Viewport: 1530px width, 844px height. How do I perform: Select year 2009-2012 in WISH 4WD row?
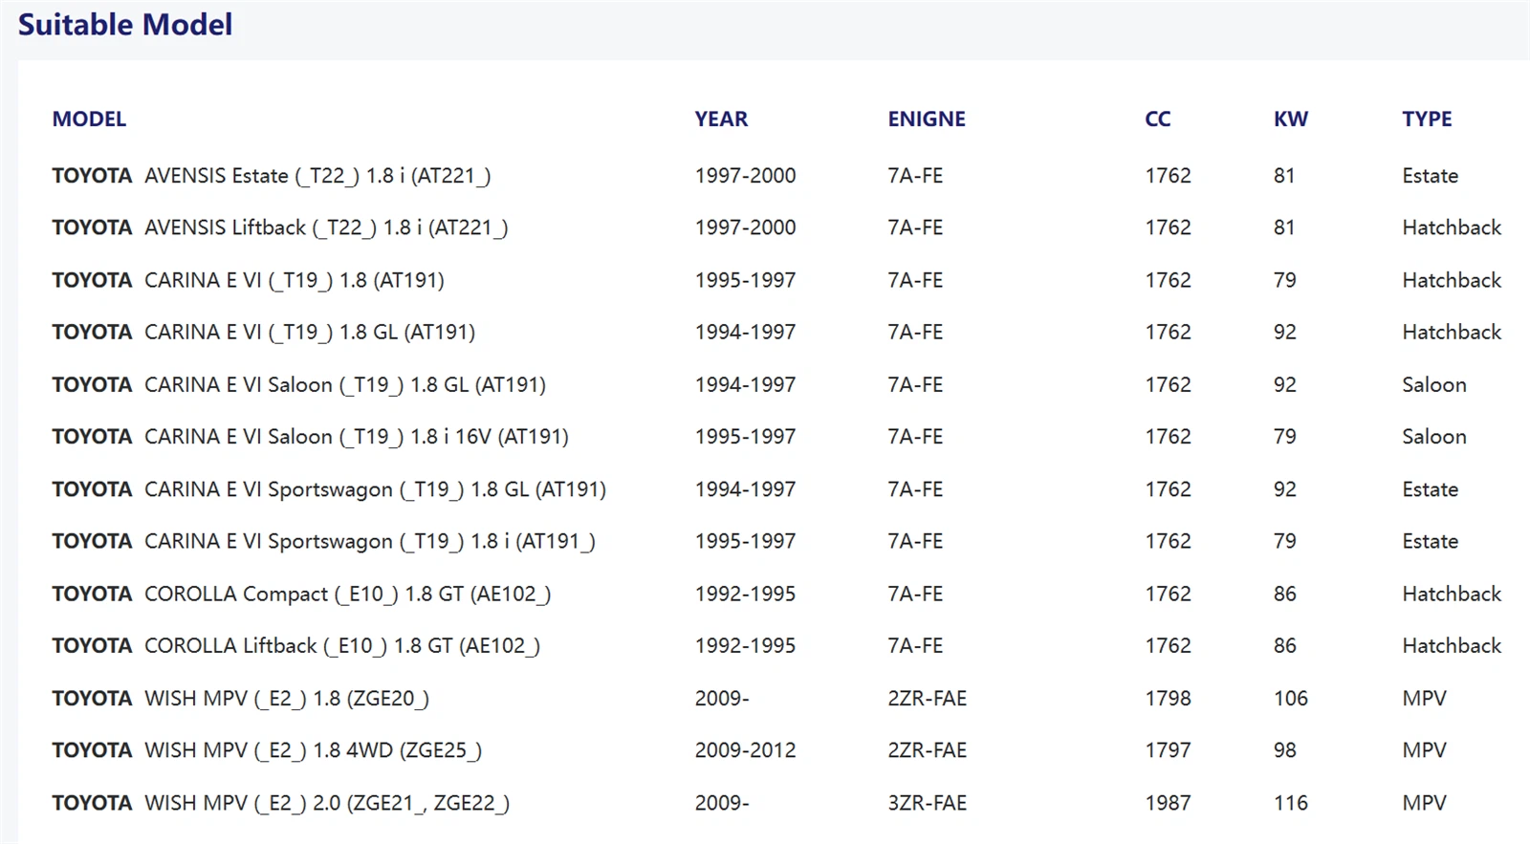(x=745, y=750)
